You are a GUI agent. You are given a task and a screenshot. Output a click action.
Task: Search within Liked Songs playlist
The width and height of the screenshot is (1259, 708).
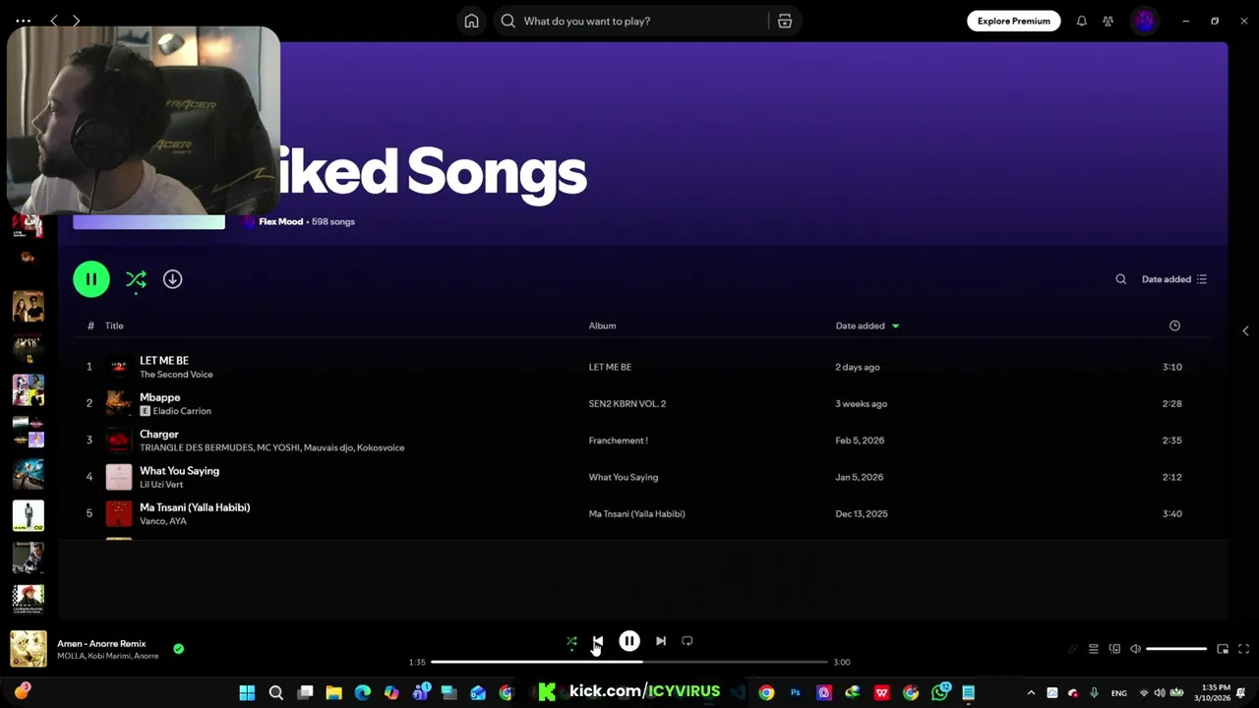click(x=1120, y=279)
